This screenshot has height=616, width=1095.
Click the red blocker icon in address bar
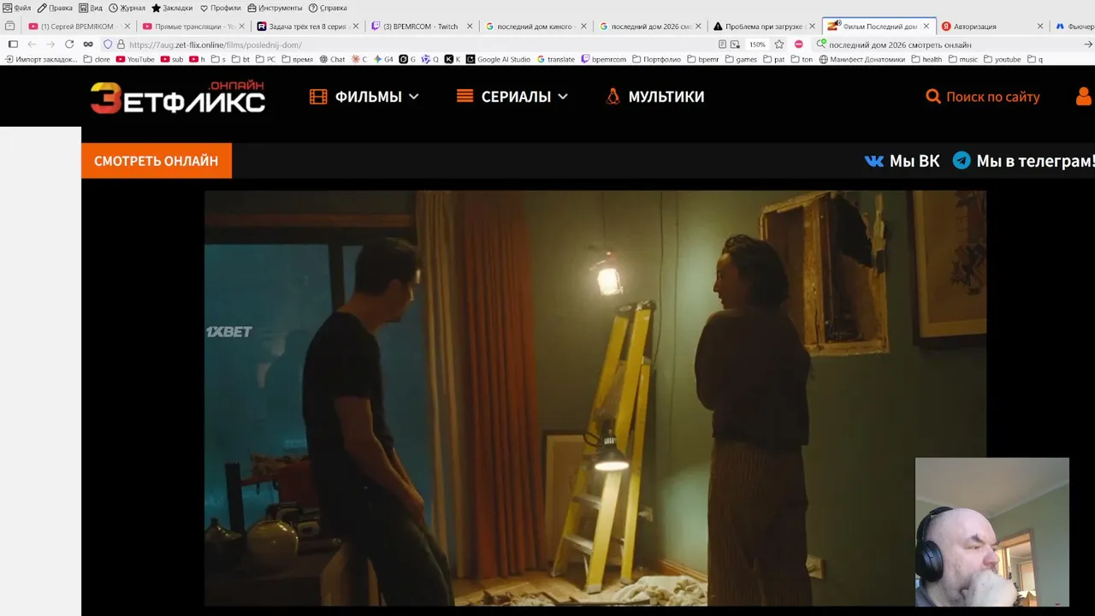click(799, 44)
